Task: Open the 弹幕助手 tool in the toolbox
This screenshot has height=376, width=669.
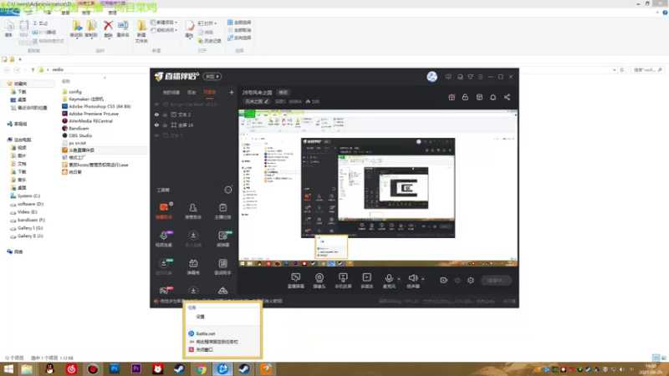Action: click(x=164, y=211)
